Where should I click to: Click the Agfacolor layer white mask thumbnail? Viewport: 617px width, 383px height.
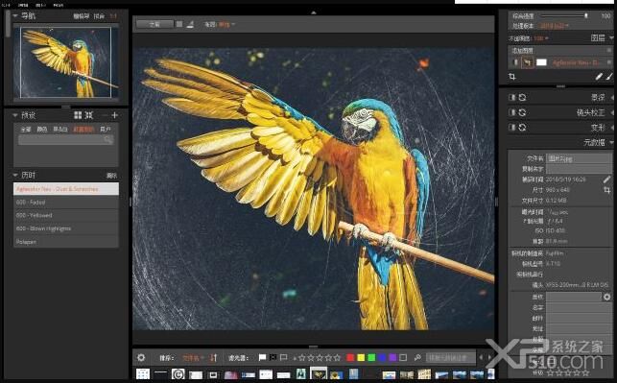(541, 62)
